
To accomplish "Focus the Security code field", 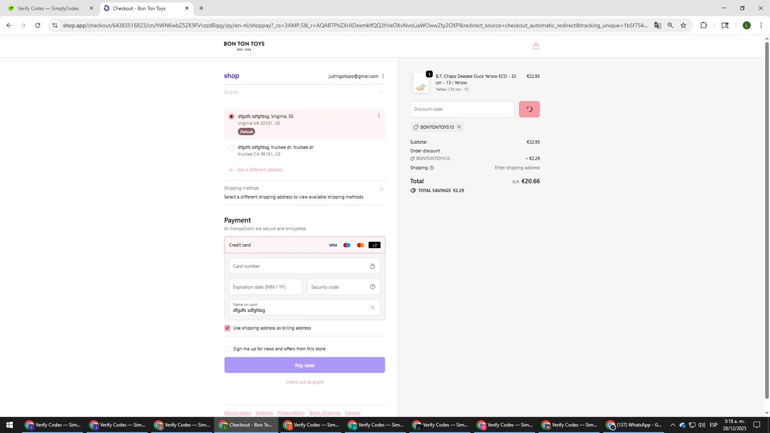I will point(343,287).
